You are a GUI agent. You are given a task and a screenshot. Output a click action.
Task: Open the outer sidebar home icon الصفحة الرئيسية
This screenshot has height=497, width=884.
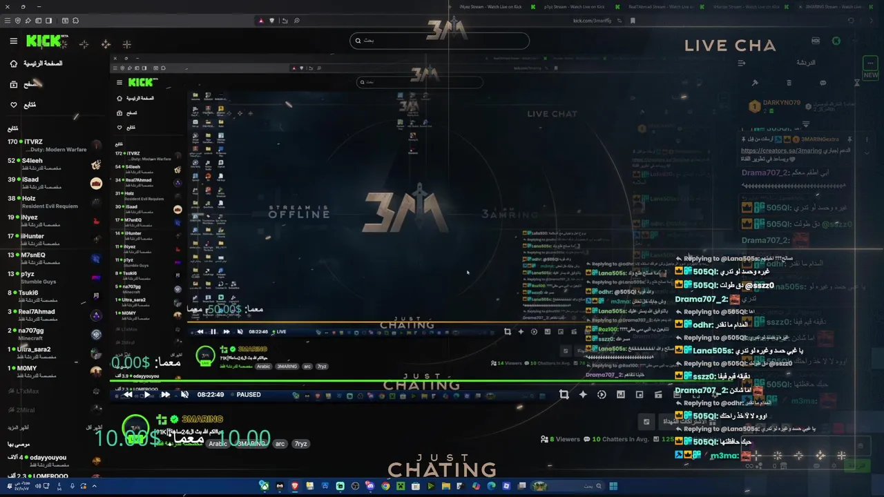(x=13, y=64)
